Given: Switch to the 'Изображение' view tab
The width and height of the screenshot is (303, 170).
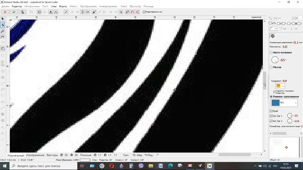Looking at the screenshot, I should coord(36,155).
